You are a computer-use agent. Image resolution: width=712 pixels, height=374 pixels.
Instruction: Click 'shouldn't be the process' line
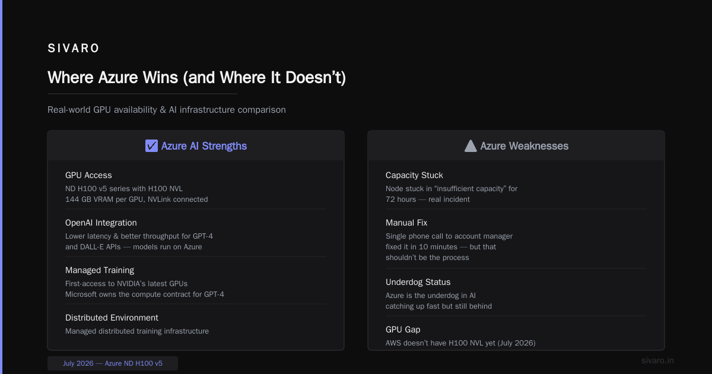(427, 258)
